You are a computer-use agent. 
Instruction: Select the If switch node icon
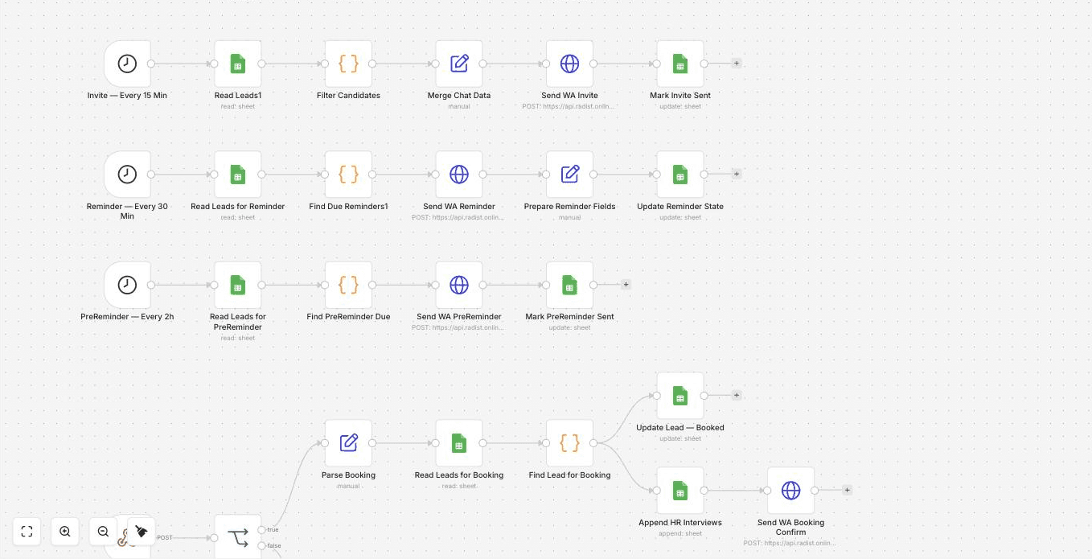(237, 537)
